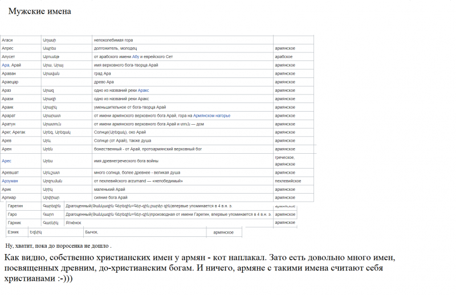Click the 'Гарник' name cell
456x295 pixels.
pyautogui.click(x=24, y=223)
